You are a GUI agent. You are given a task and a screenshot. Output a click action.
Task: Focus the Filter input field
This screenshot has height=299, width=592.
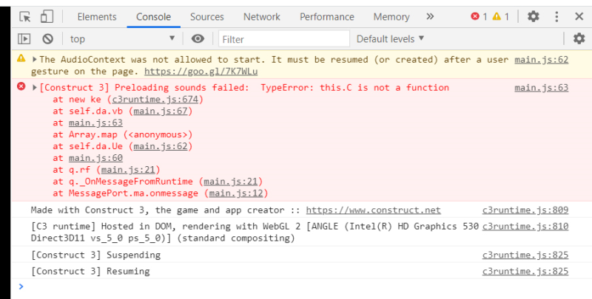pos(284,39)
